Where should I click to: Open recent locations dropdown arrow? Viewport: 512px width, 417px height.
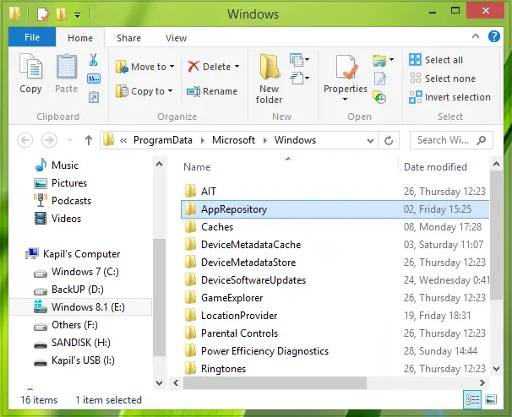click(x=69, y=140)
